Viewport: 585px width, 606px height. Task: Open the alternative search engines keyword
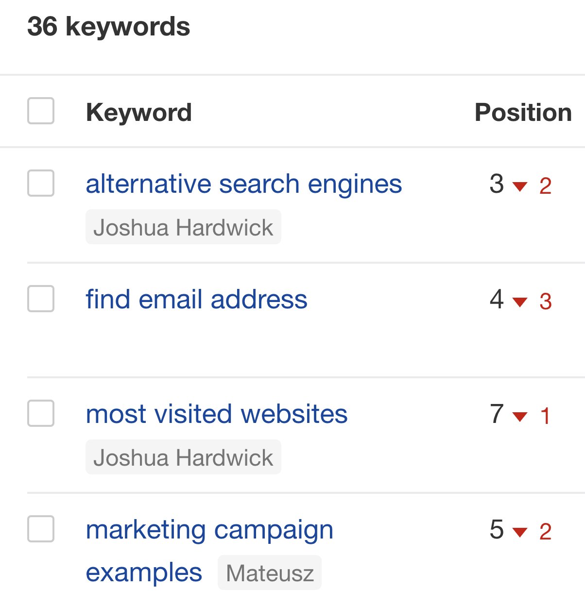coord(244,184)
